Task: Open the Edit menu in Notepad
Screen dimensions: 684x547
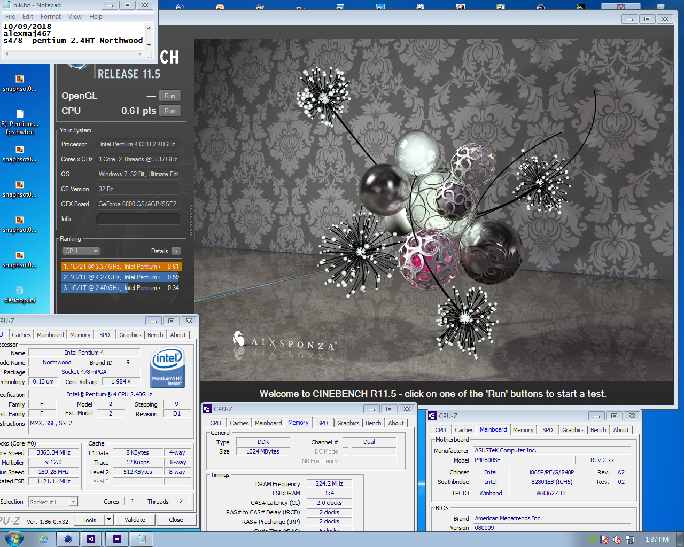Action: click(28, 17)
